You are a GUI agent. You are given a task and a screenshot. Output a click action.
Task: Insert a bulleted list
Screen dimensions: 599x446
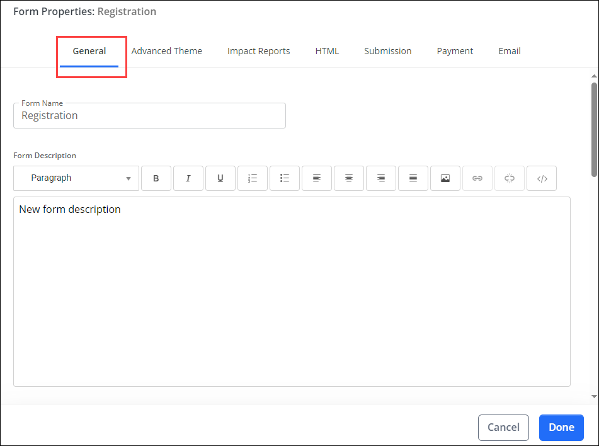point(285,178)
